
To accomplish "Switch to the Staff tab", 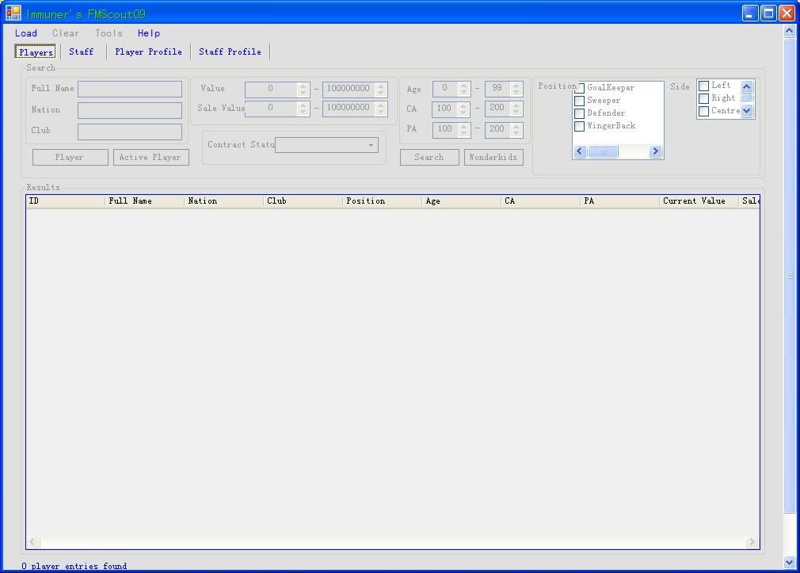I will pos(82,52).
